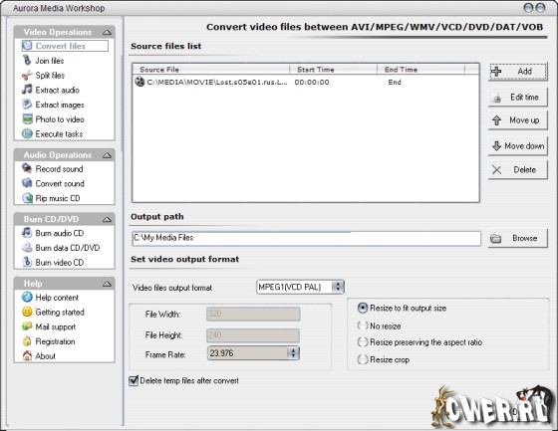Click the Mail support icon
Image resolution: width=558 pixels, height=431 pixels.
coord(27,326)
